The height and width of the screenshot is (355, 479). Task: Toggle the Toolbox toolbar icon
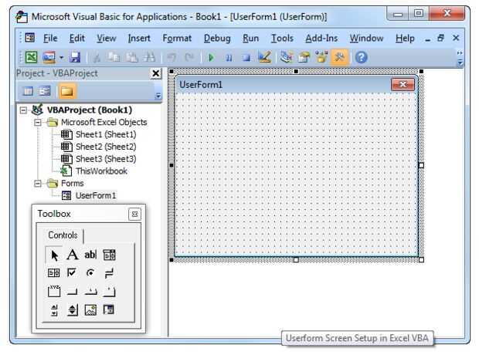(x=339, y=57)
